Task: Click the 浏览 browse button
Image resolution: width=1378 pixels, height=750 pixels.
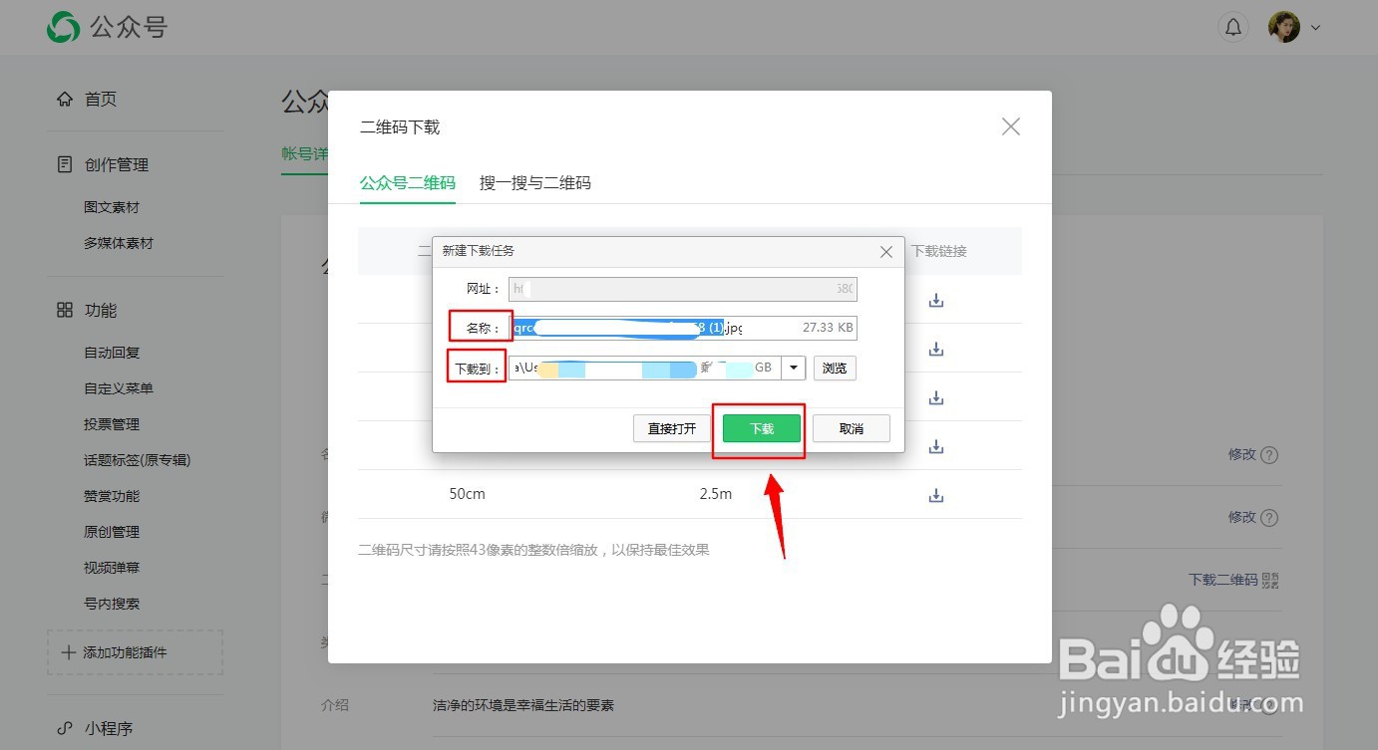Action: [x=835, y=368]
